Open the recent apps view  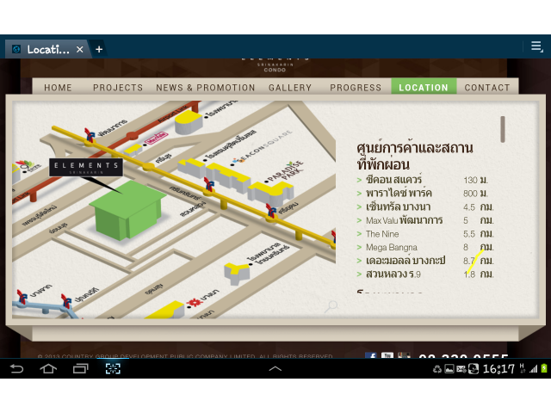(80, 369)
